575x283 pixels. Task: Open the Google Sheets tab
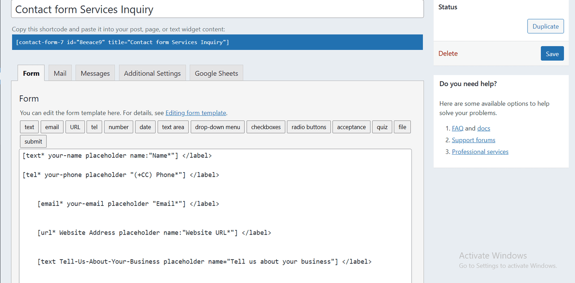click(x=216, y=73)
